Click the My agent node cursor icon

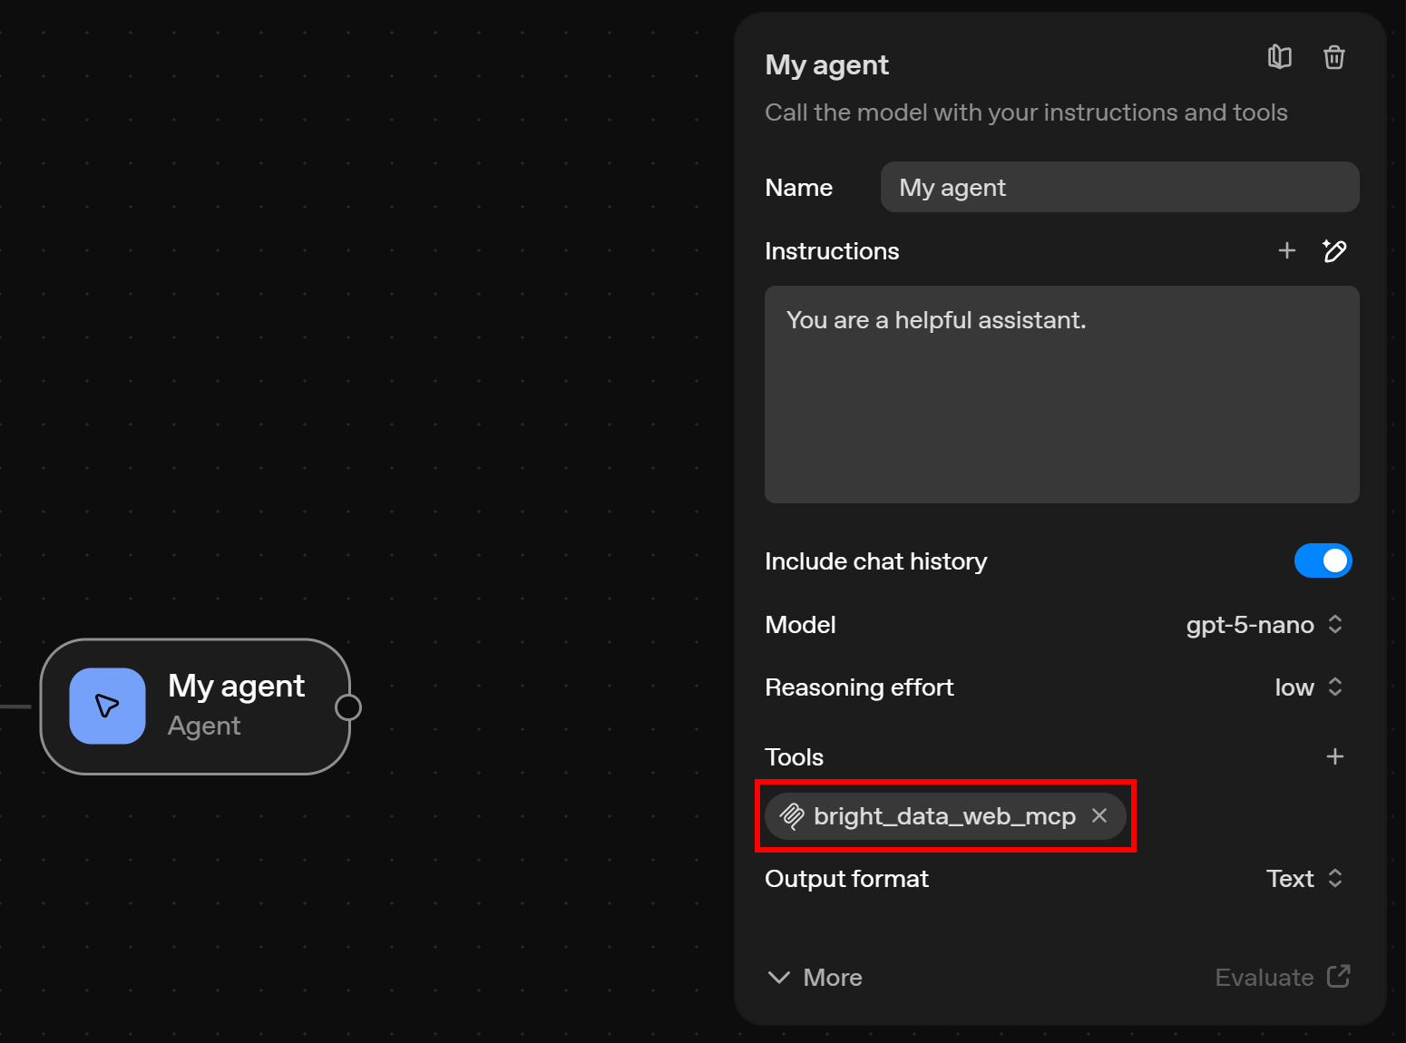coord(106,706)
